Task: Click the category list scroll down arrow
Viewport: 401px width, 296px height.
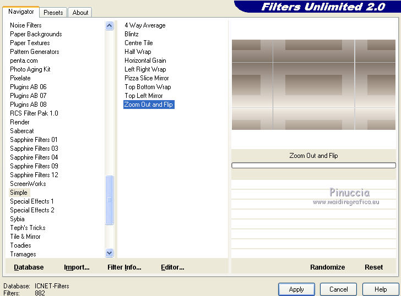Action: pos(110,253)
